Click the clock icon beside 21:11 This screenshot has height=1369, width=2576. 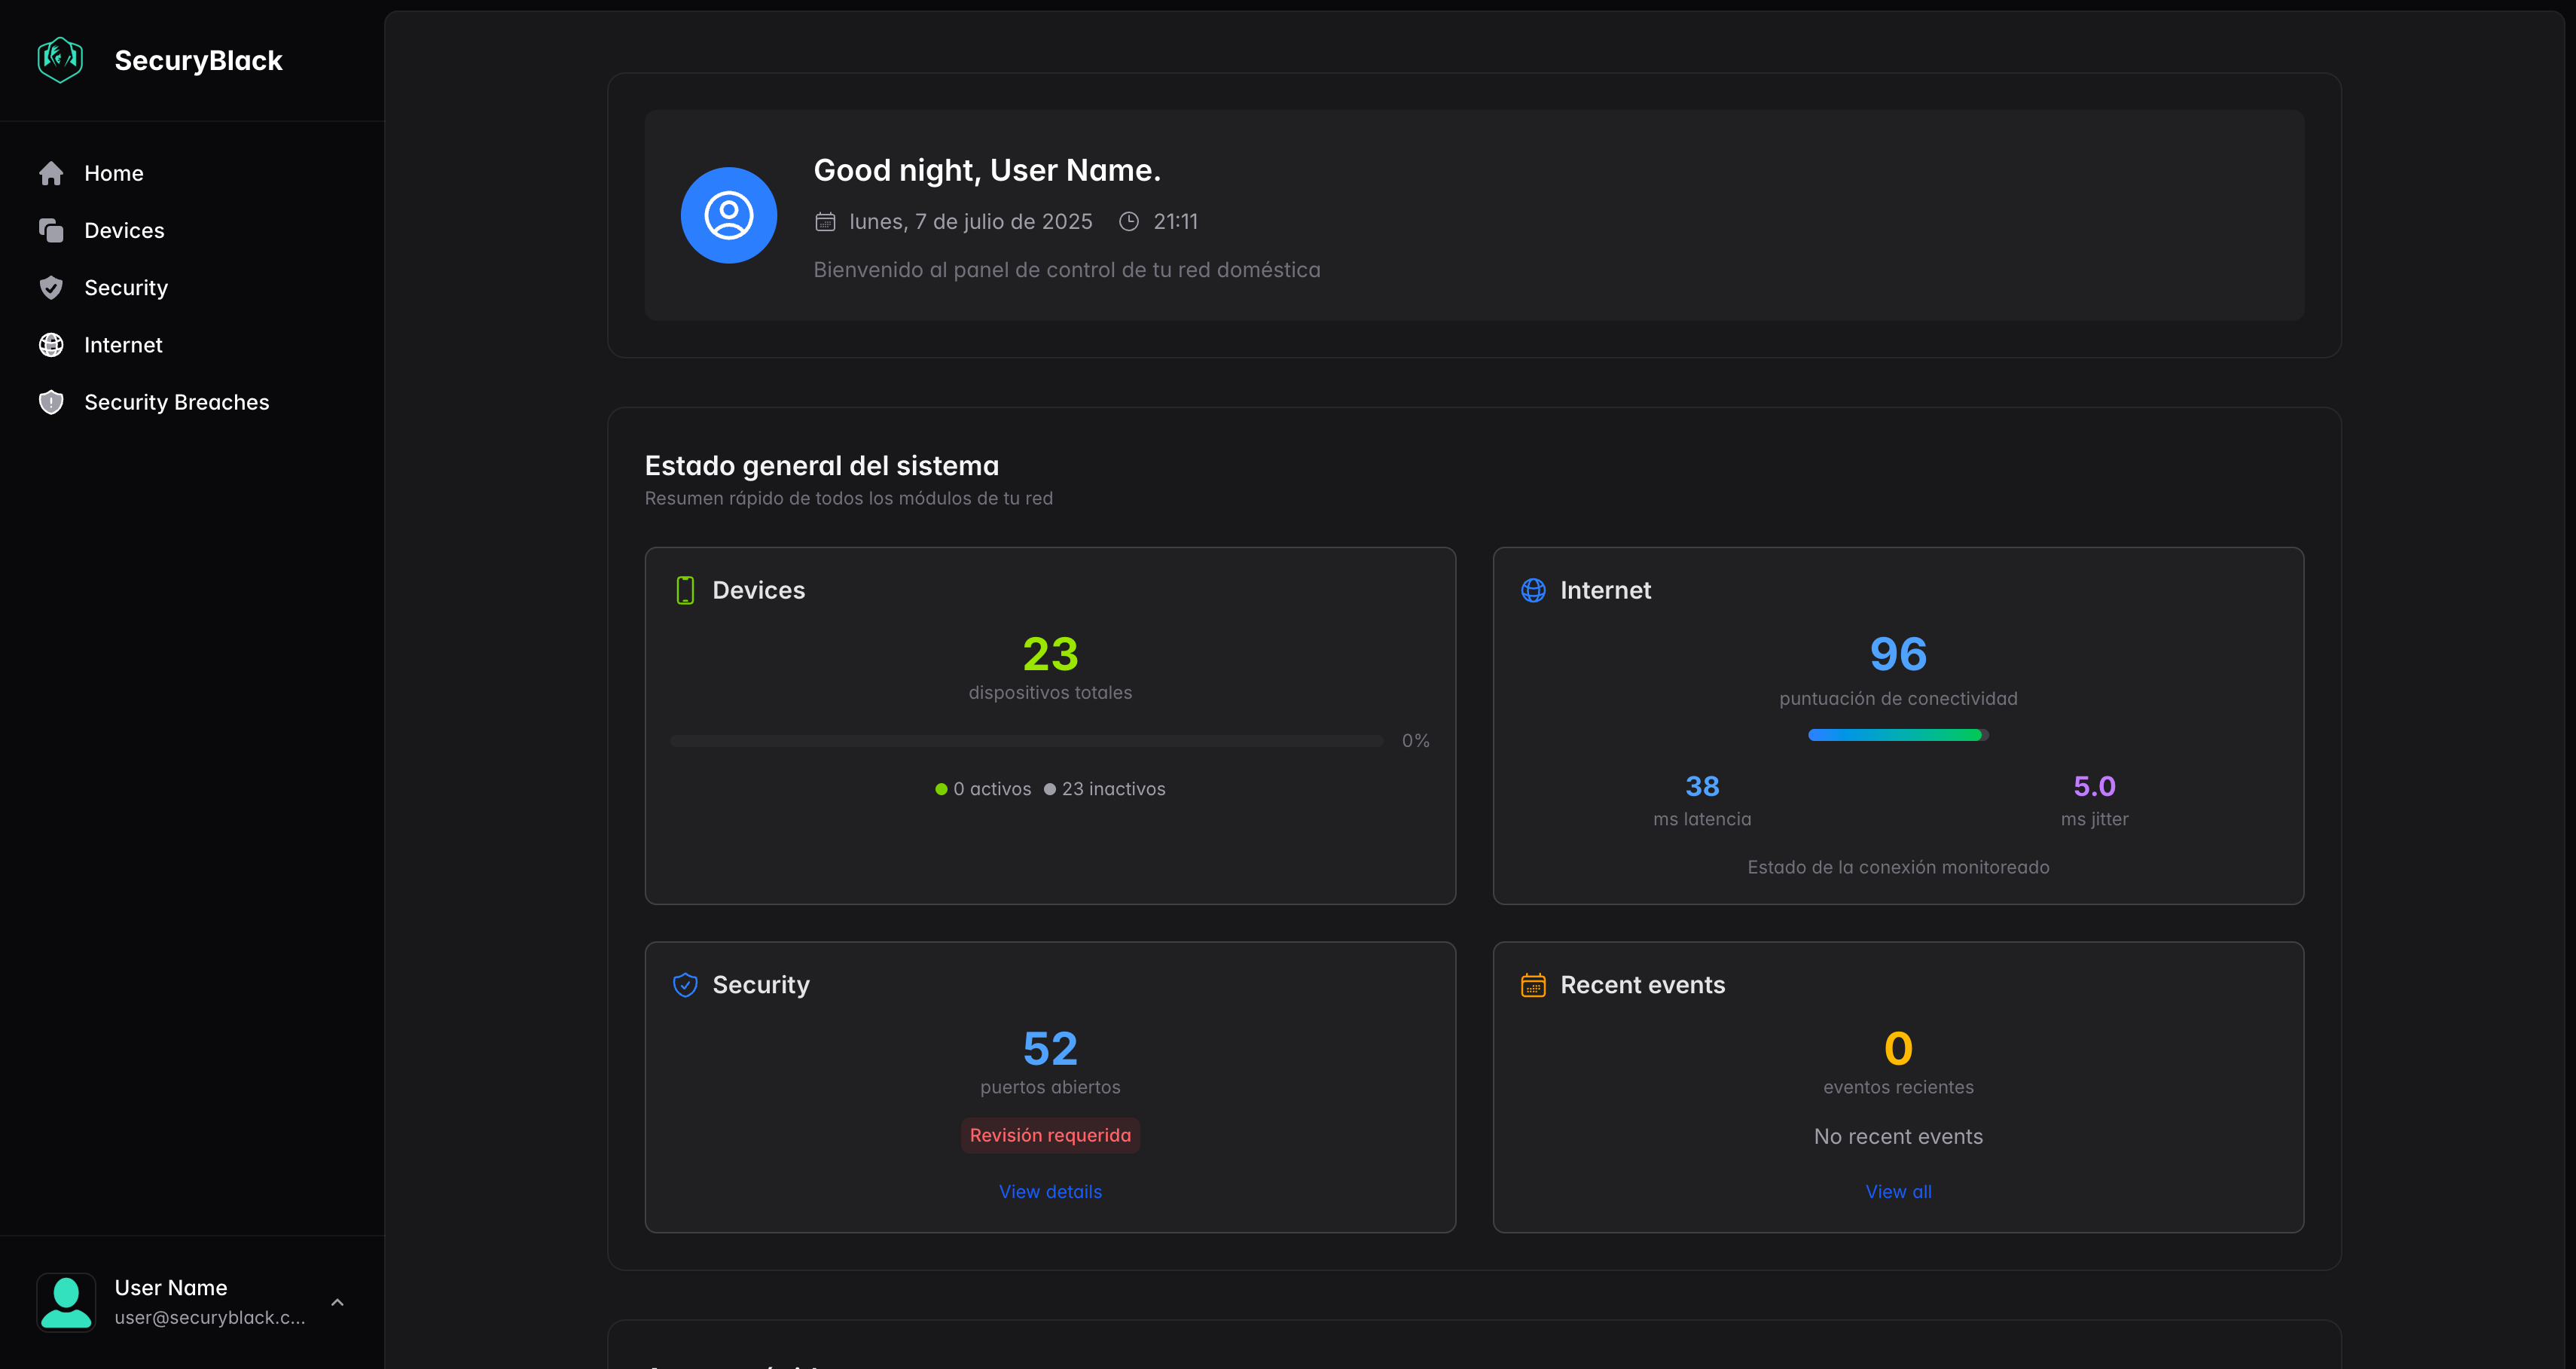(1129, 222)
